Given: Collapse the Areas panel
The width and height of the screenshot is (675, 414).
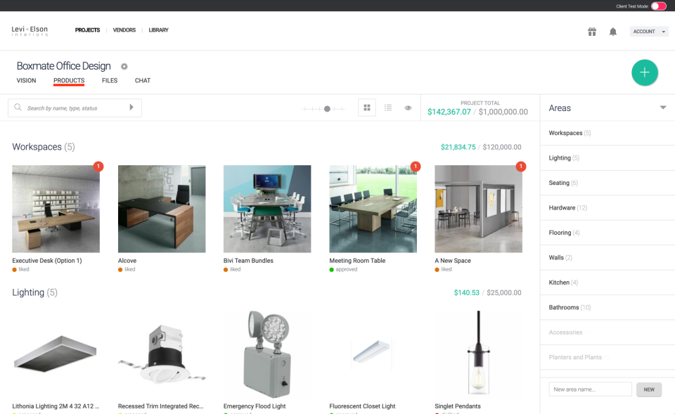Looking at the screenshot, I should (662, 108).
